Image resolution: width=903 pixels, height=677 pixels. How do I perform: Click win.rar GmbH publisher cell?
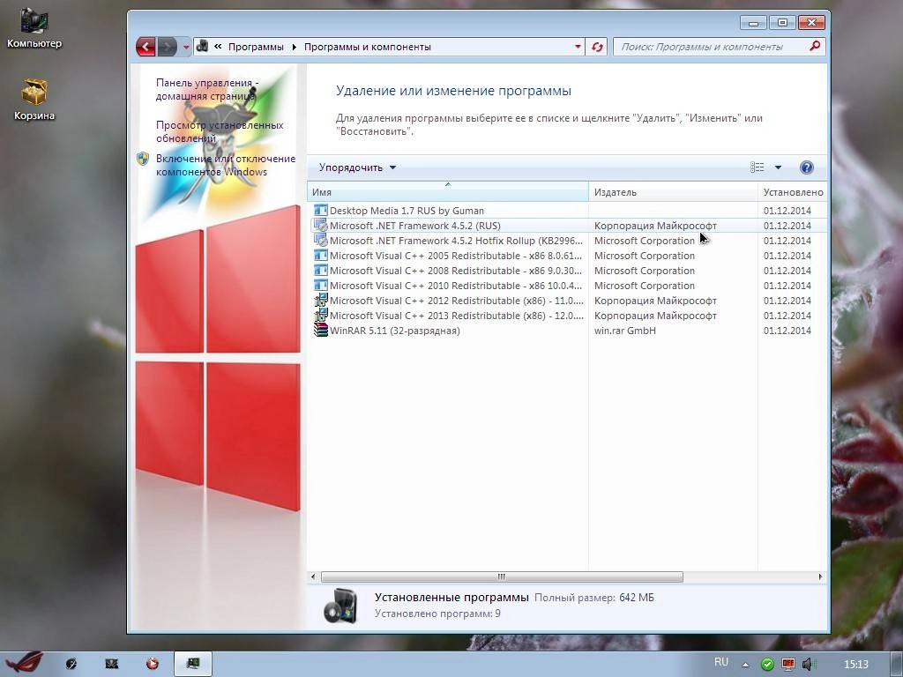click(625, 331)
